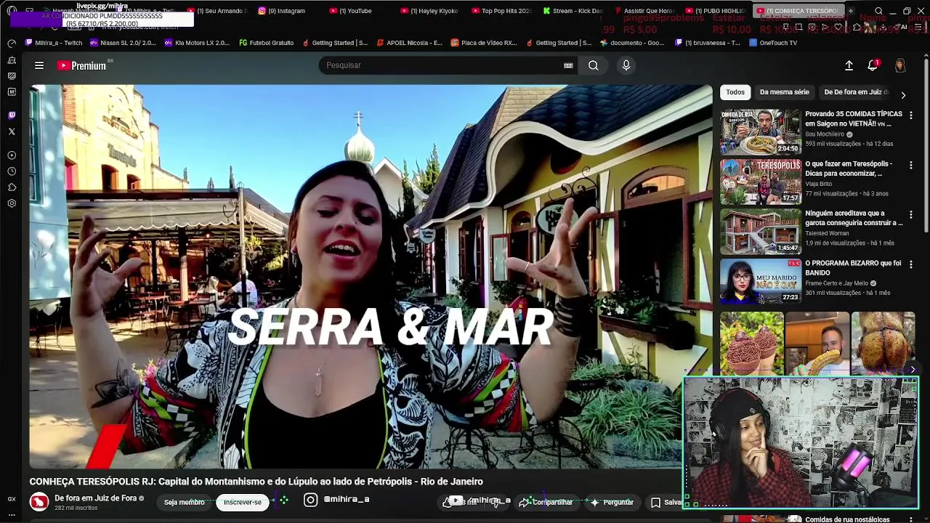Open the De fora em Juiz de Fora channel avatar
The width and height of the screenshot is (930, 523).
39,501
